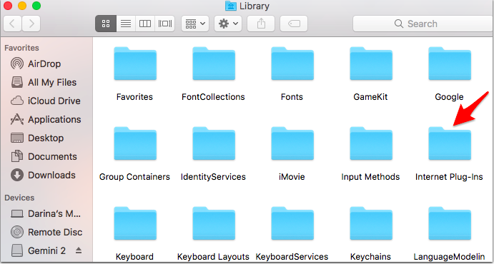Select the FontCollections folder
Viewport: 494px width, 264px height.
pos(214,64)
